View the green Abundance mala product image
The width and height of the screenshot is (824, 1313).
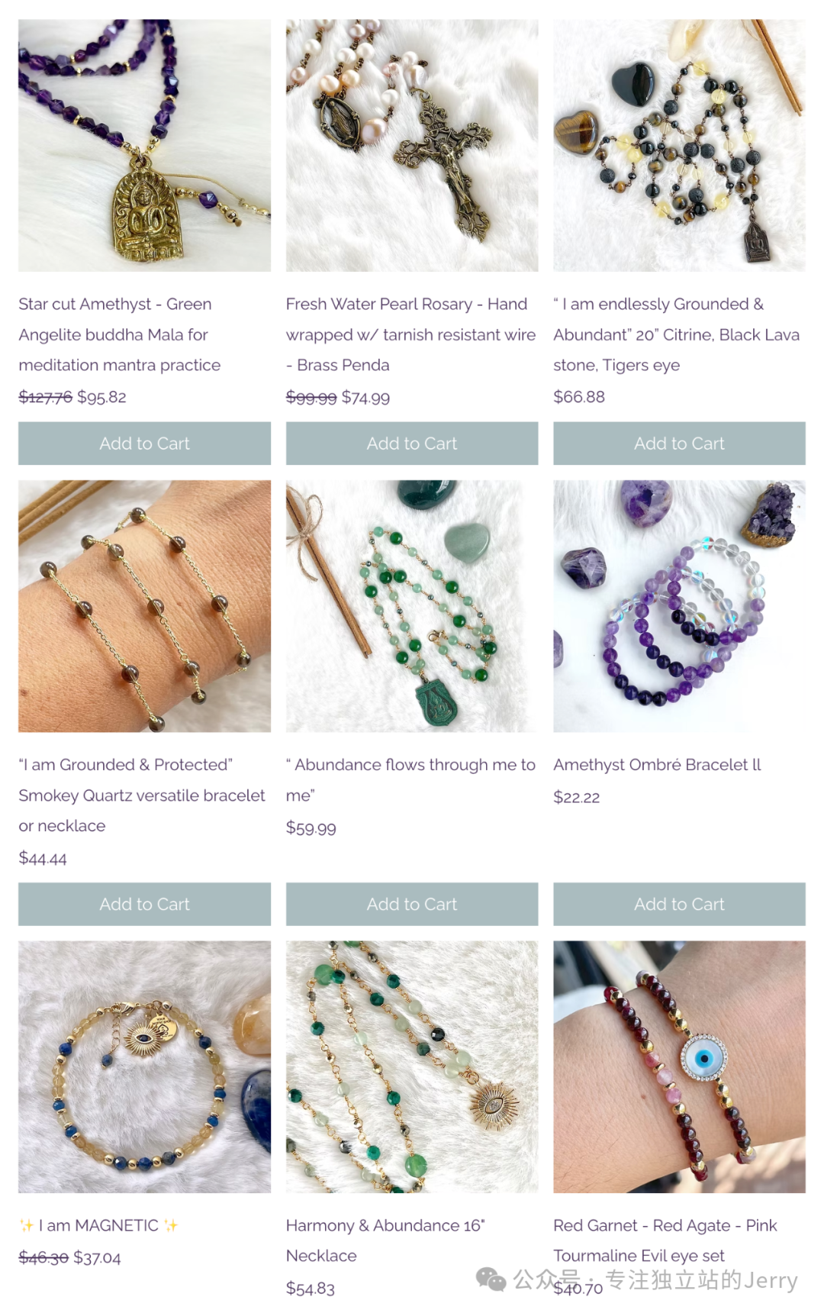tap(412, 606)
